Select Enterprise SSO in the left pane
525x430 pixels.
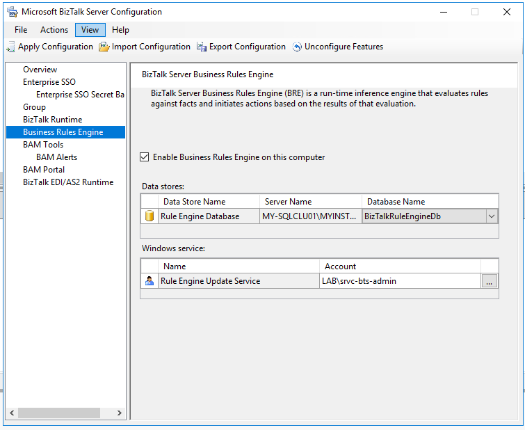(x=49, y=82)
